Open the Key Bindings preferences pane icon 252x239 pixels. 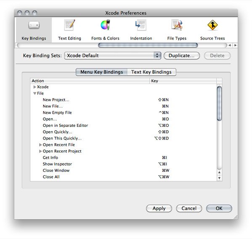(x=34, y=26)
